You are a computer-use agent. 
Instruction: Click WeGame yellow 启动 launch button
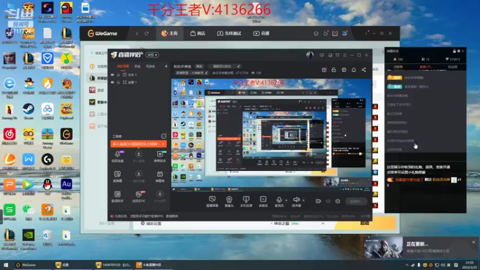365,223
